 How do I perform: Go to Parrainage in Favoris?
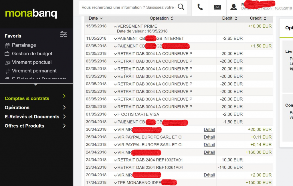[x=24, y=45]
